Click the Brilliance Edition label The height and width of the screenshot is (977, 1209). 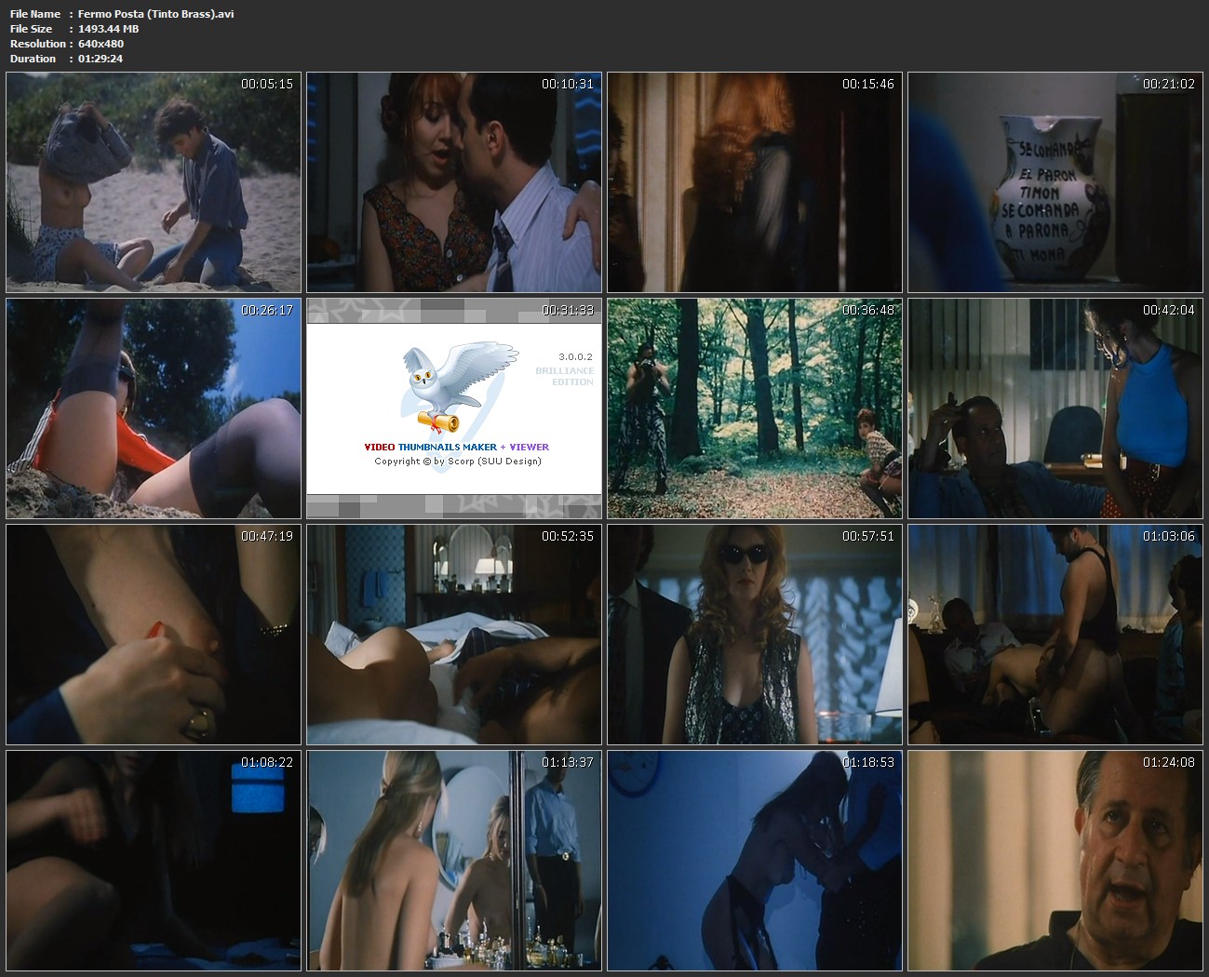[565, 376]
